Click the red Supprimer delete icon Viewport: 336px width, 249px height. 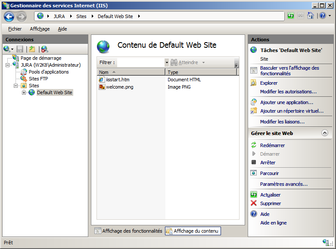click(x=254, y=203)
